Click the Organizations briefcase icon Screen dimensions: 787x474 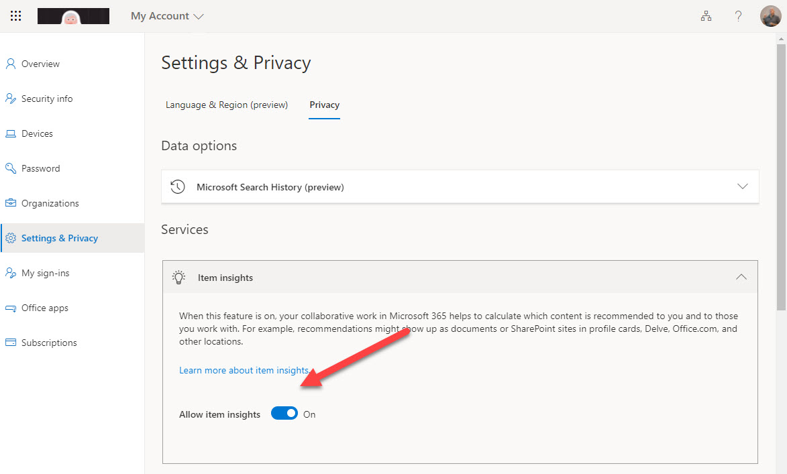[x=11, y=203]
